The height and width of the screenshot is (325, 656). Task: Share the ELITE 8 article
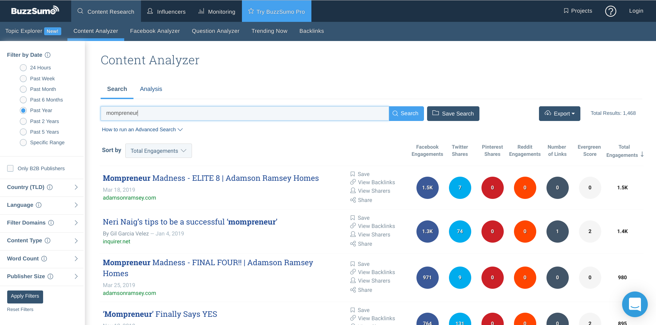pos(361,200)
